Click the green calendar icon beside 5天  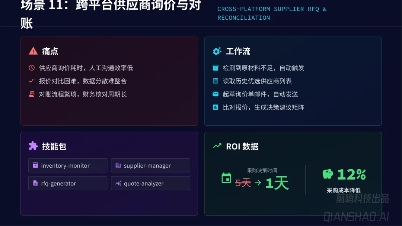(x=226, y=178)
